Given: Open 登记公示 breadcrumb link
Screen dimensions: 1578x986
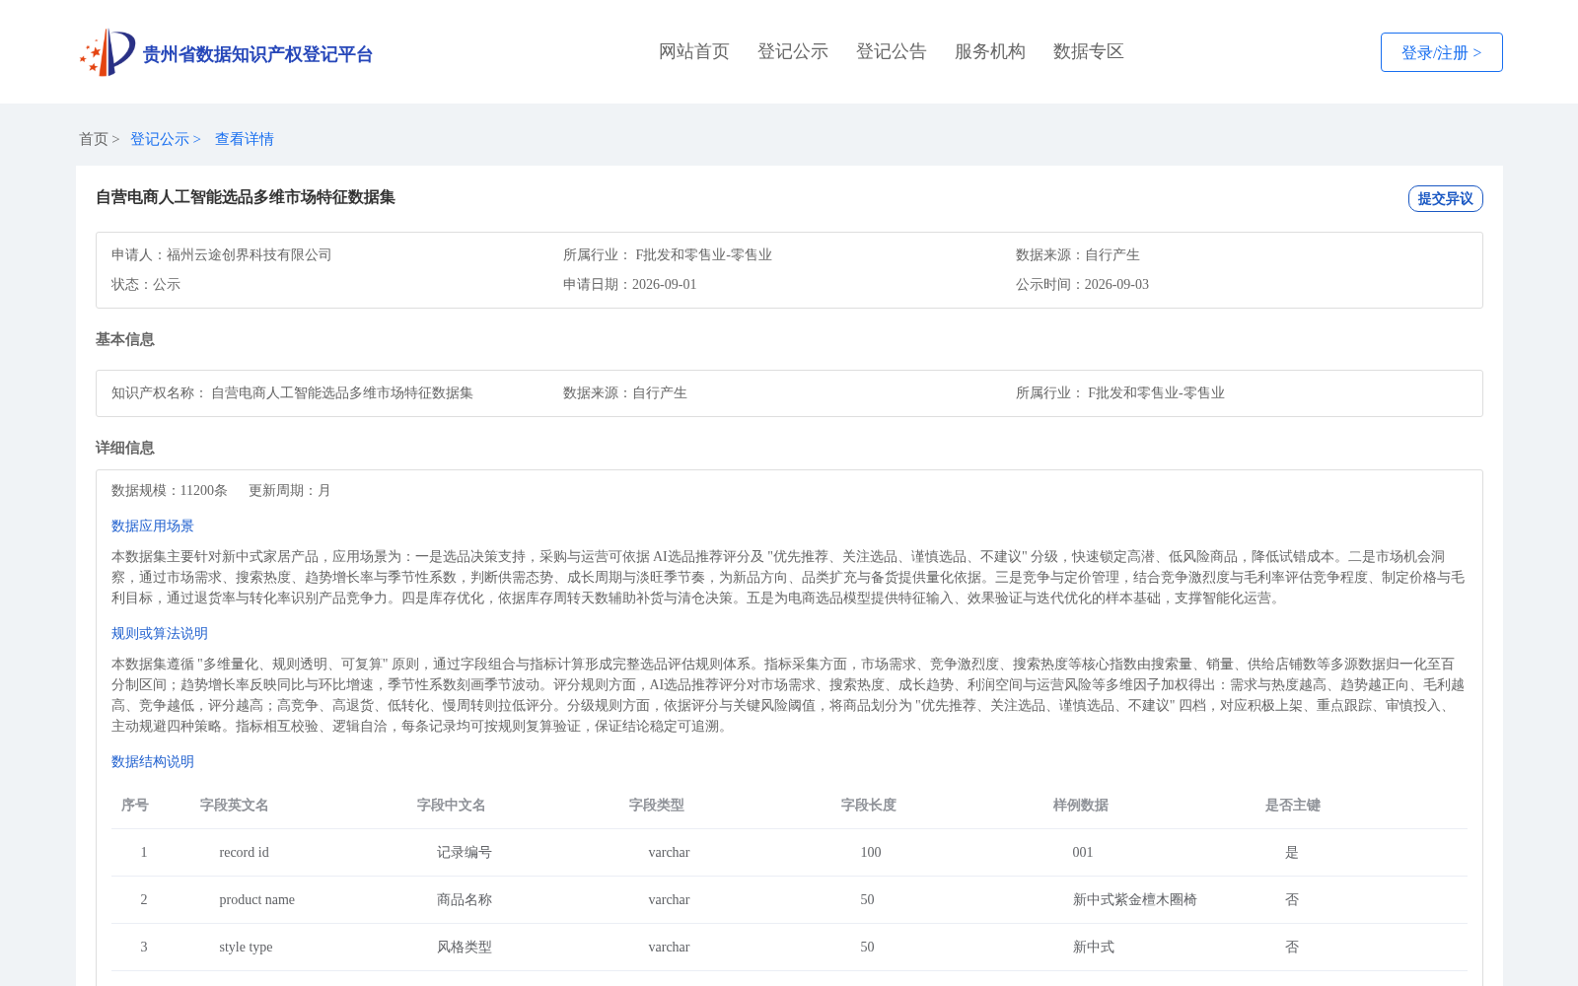Looking at the screenshot, I should (x=160, y=139).
